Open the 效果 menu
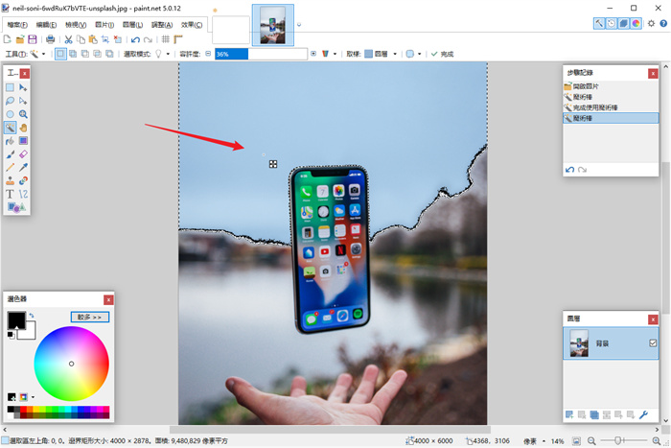The height and width of the screenshot is (448, 671). click(192, 24)
